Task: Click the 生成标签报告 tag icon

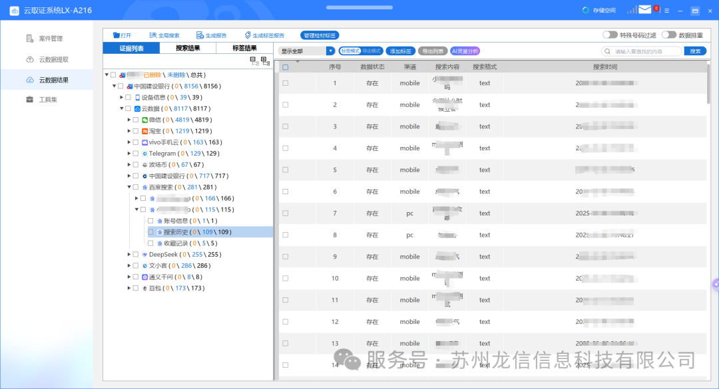Action: pyautogui.click(x=248, y=35)
